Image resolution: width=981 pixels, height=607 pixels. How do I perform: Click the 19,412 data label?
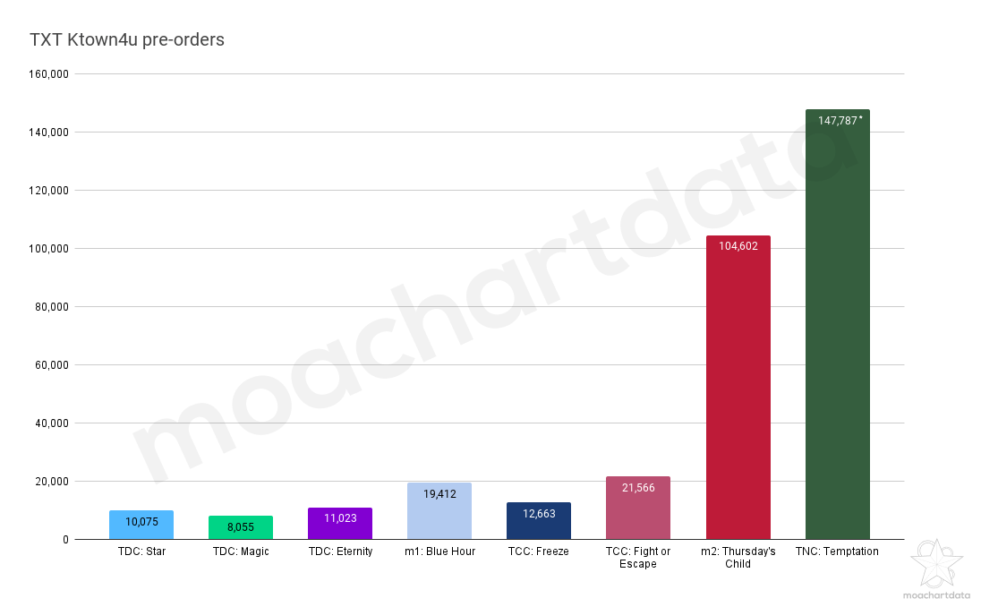(x=439, y=493)
